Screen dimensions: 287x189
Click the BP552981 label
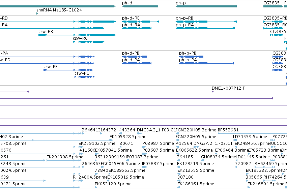click(x=228, y=130)
